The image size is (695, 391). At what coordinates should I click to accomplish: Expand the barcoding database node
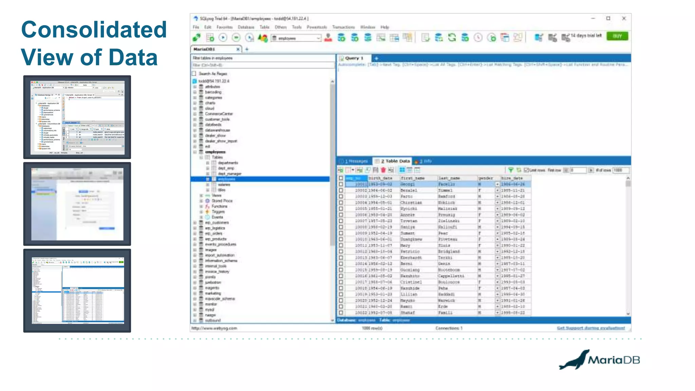[195, 92]
